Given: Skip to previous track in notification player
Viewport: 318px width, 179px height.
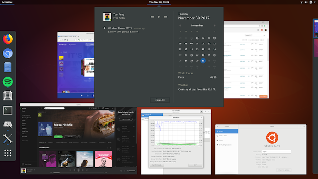Looking at the screenshot, I should (153, 17).
